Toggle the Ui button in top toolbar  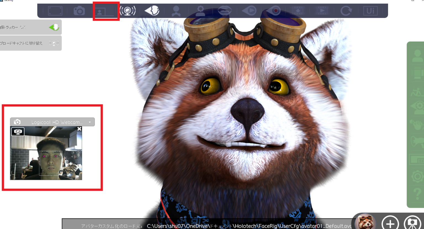click(x=370, y=11)
